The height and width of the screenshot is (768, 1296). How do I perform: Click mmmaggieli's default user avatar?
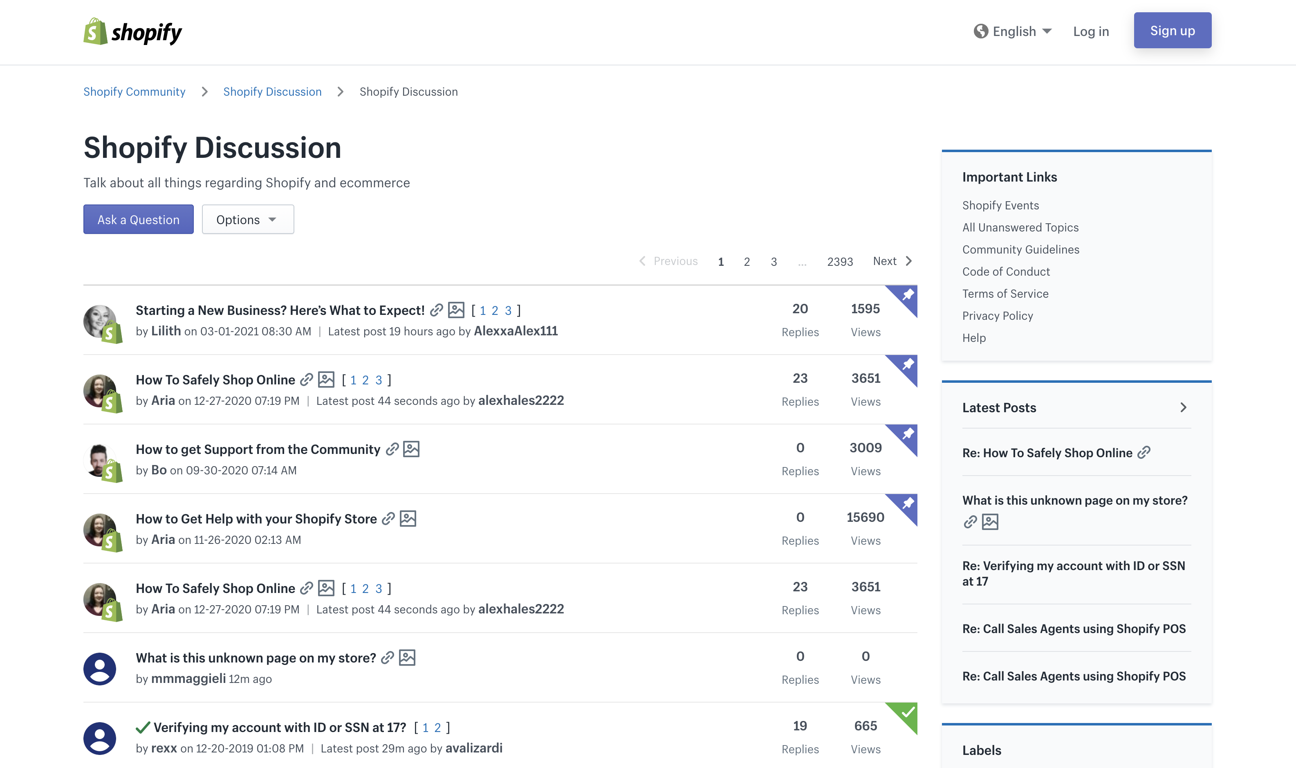(x=100, y=669)
